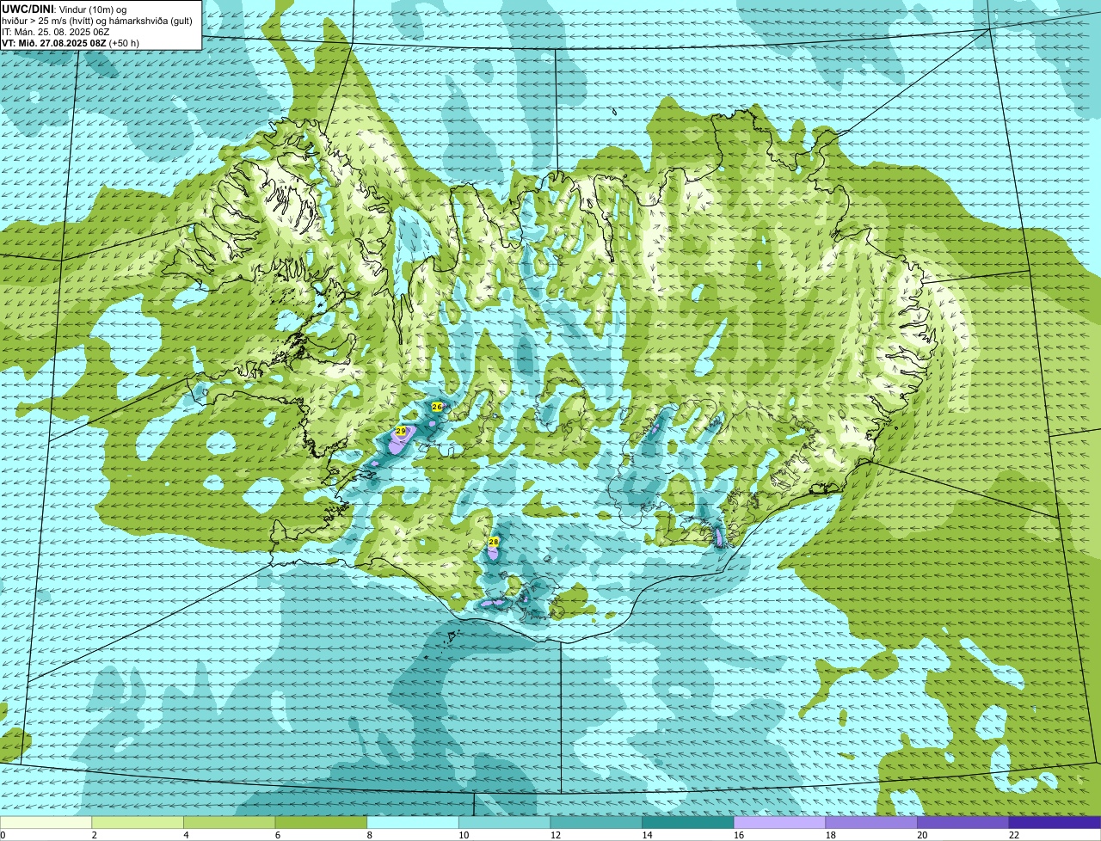This screenshot has width=1101, height=841.
Task: Click the yellow gust marker labeled 29
Action: coord(401,431)
